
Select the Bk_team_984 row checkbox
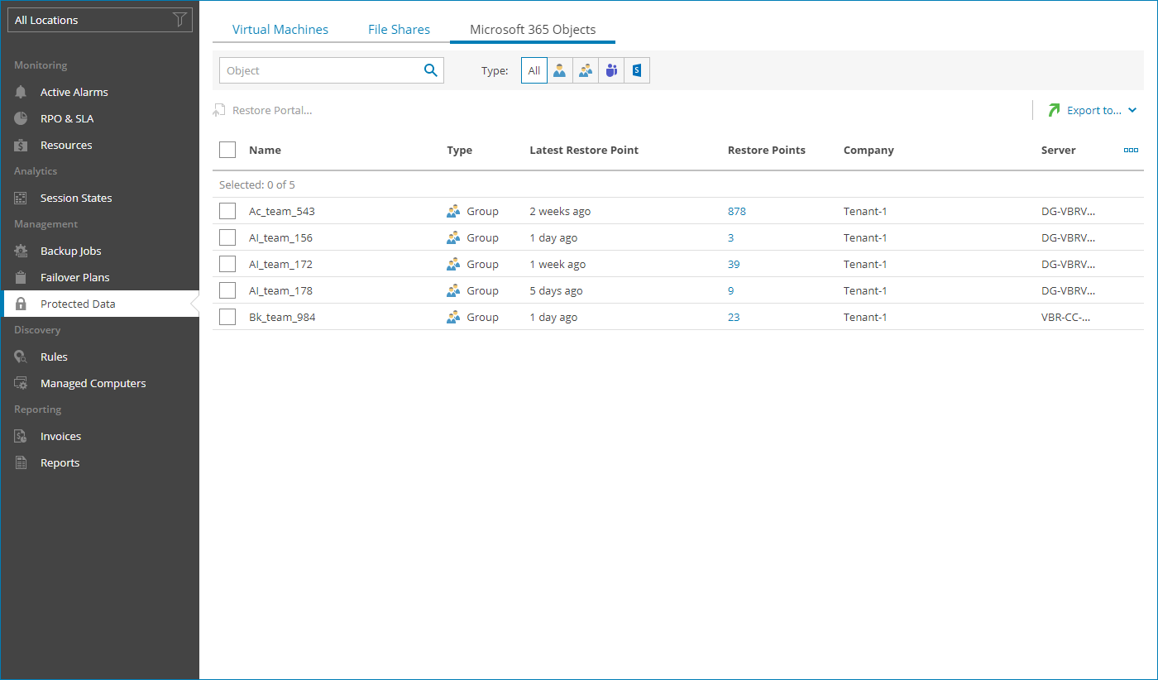pyautogui.click(x=227, y=317)
